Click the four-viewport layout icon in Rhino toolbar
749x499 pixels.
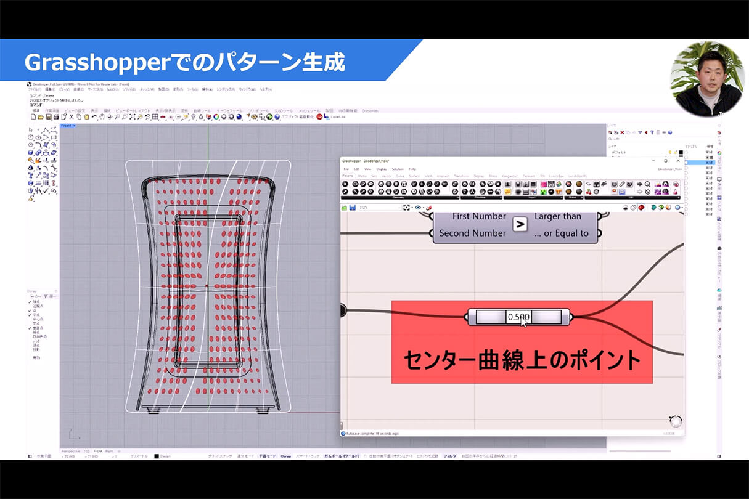coord(155,116)
